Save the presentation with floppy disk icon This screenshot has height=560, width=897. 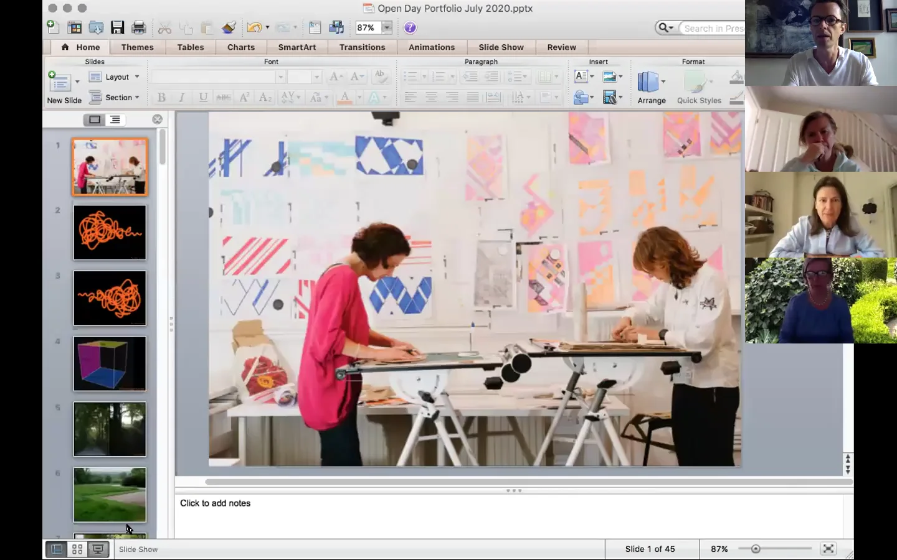(117, 27)
